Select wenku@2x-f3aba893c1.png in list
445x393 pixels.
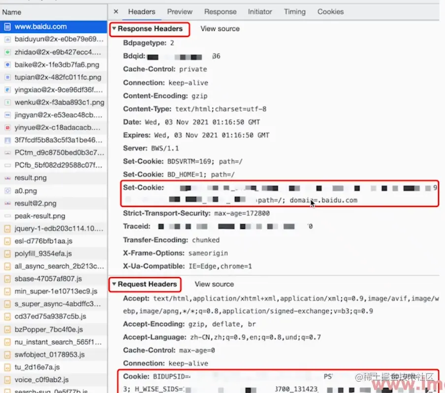(54, 102)
